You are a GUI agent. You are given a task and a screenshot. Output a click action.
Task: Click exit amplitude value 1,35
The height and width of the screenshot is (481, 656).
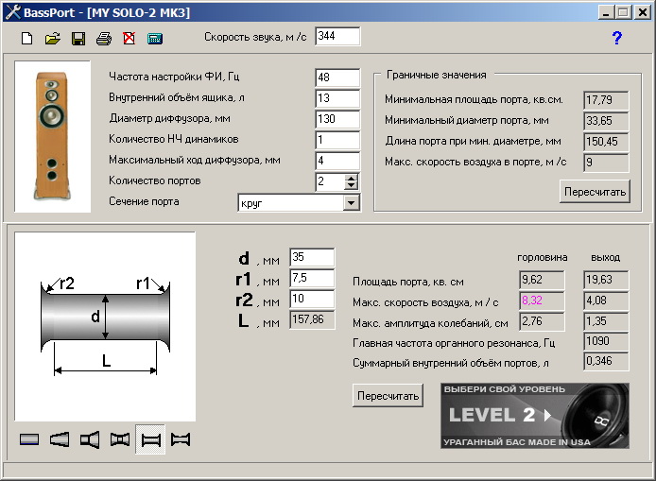[x=606, y=321]
